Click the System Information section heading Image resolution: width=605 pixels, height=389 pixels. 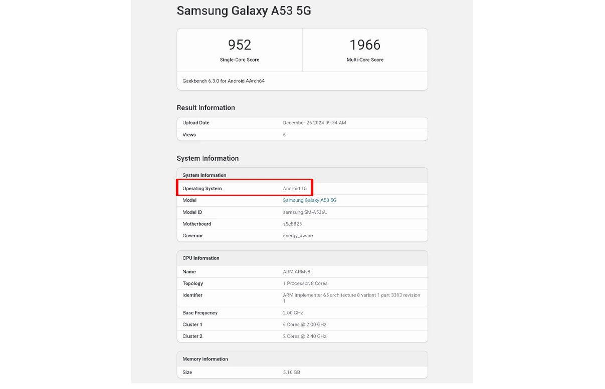[208, 158]
